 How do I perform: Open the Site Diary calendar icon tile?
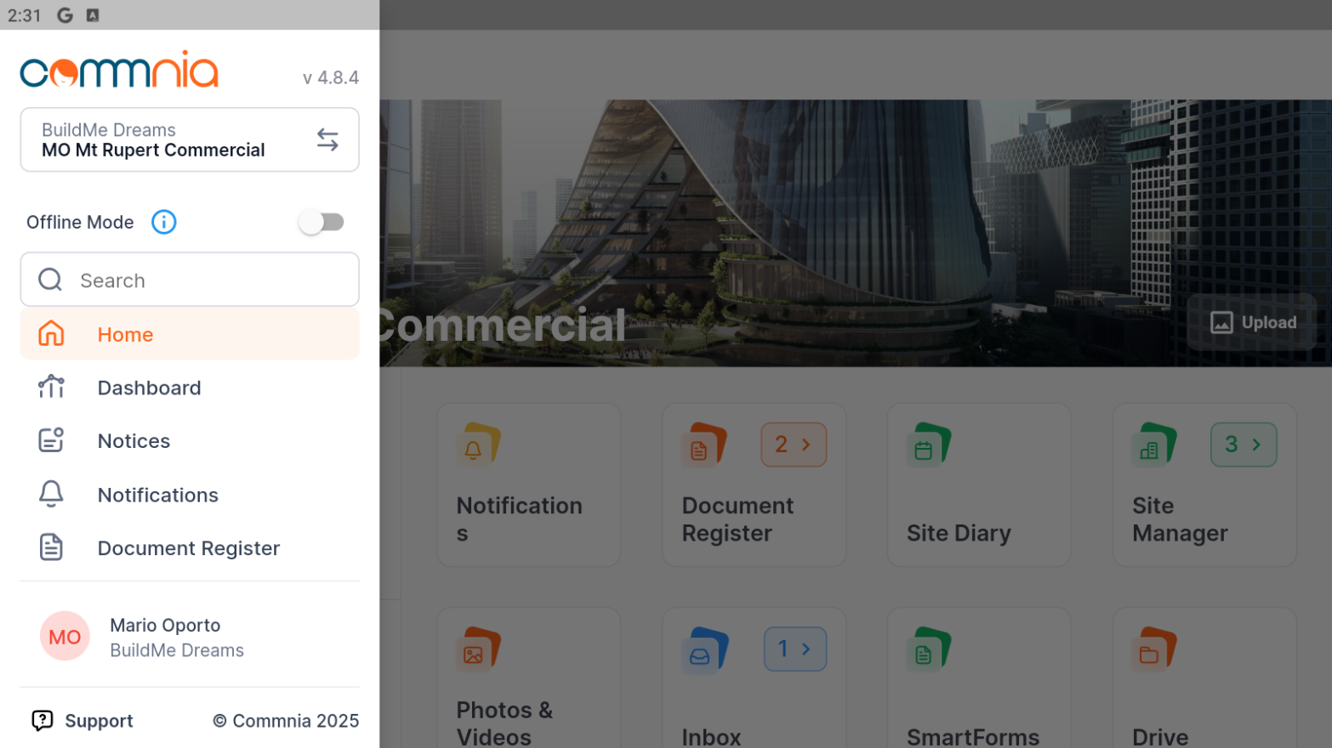tap(929, 445)
